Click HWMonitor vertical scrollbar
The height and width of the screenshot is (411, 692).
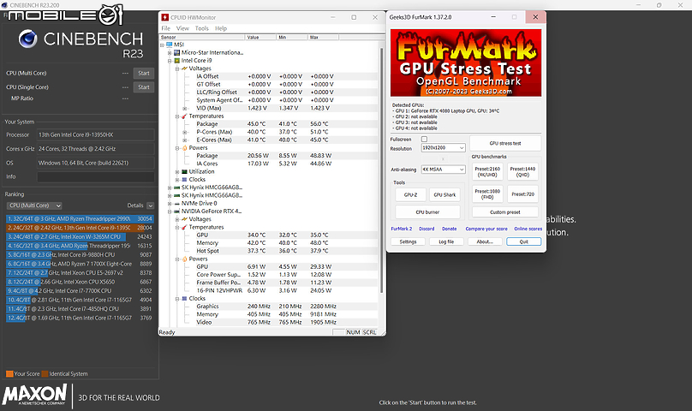[382, 170]
